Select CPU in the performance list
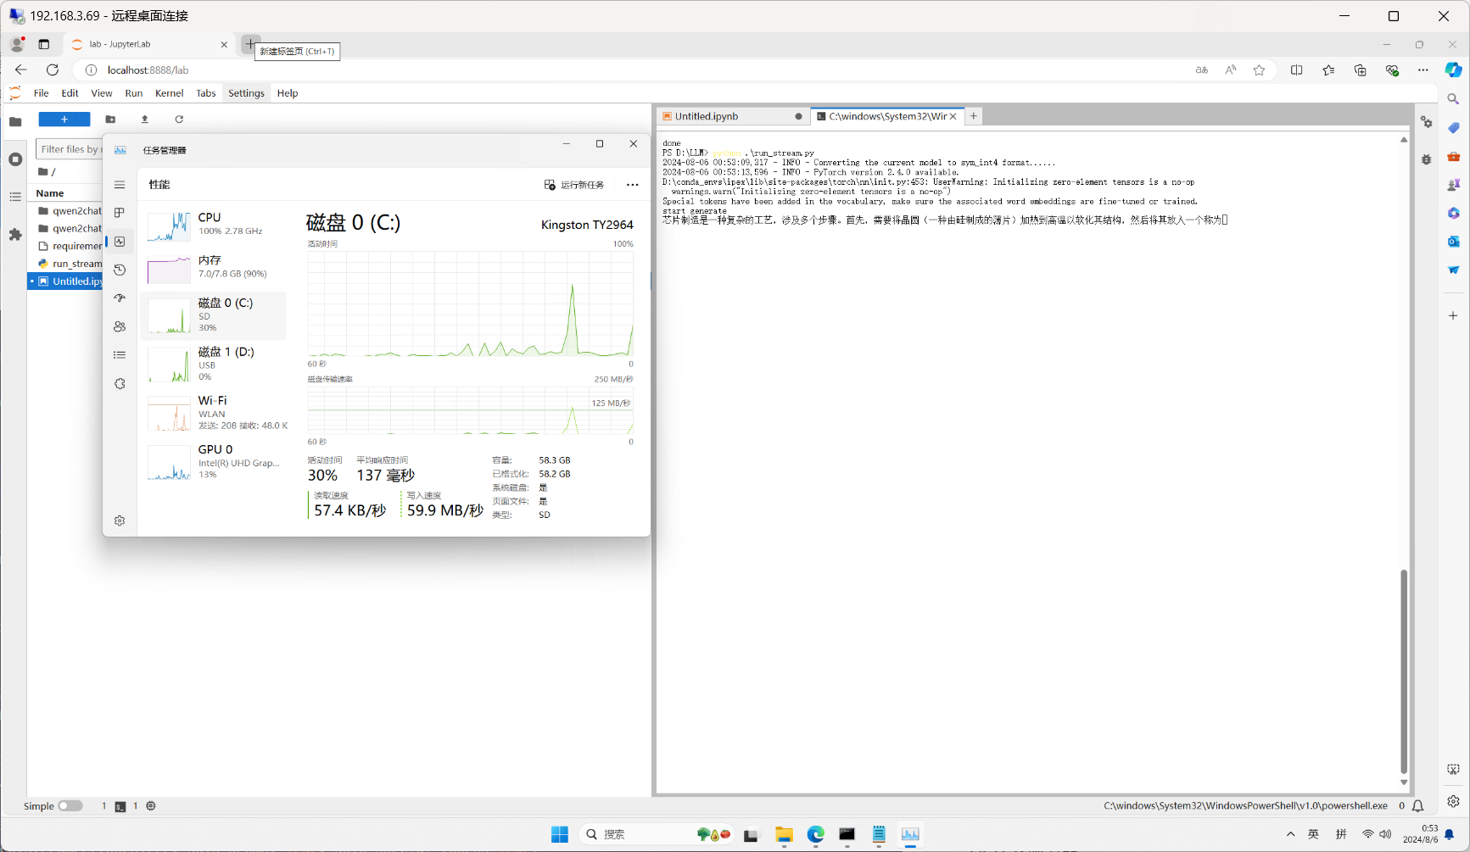The image size is (1470, 852). pyautogui.click(x=214, y=225)
